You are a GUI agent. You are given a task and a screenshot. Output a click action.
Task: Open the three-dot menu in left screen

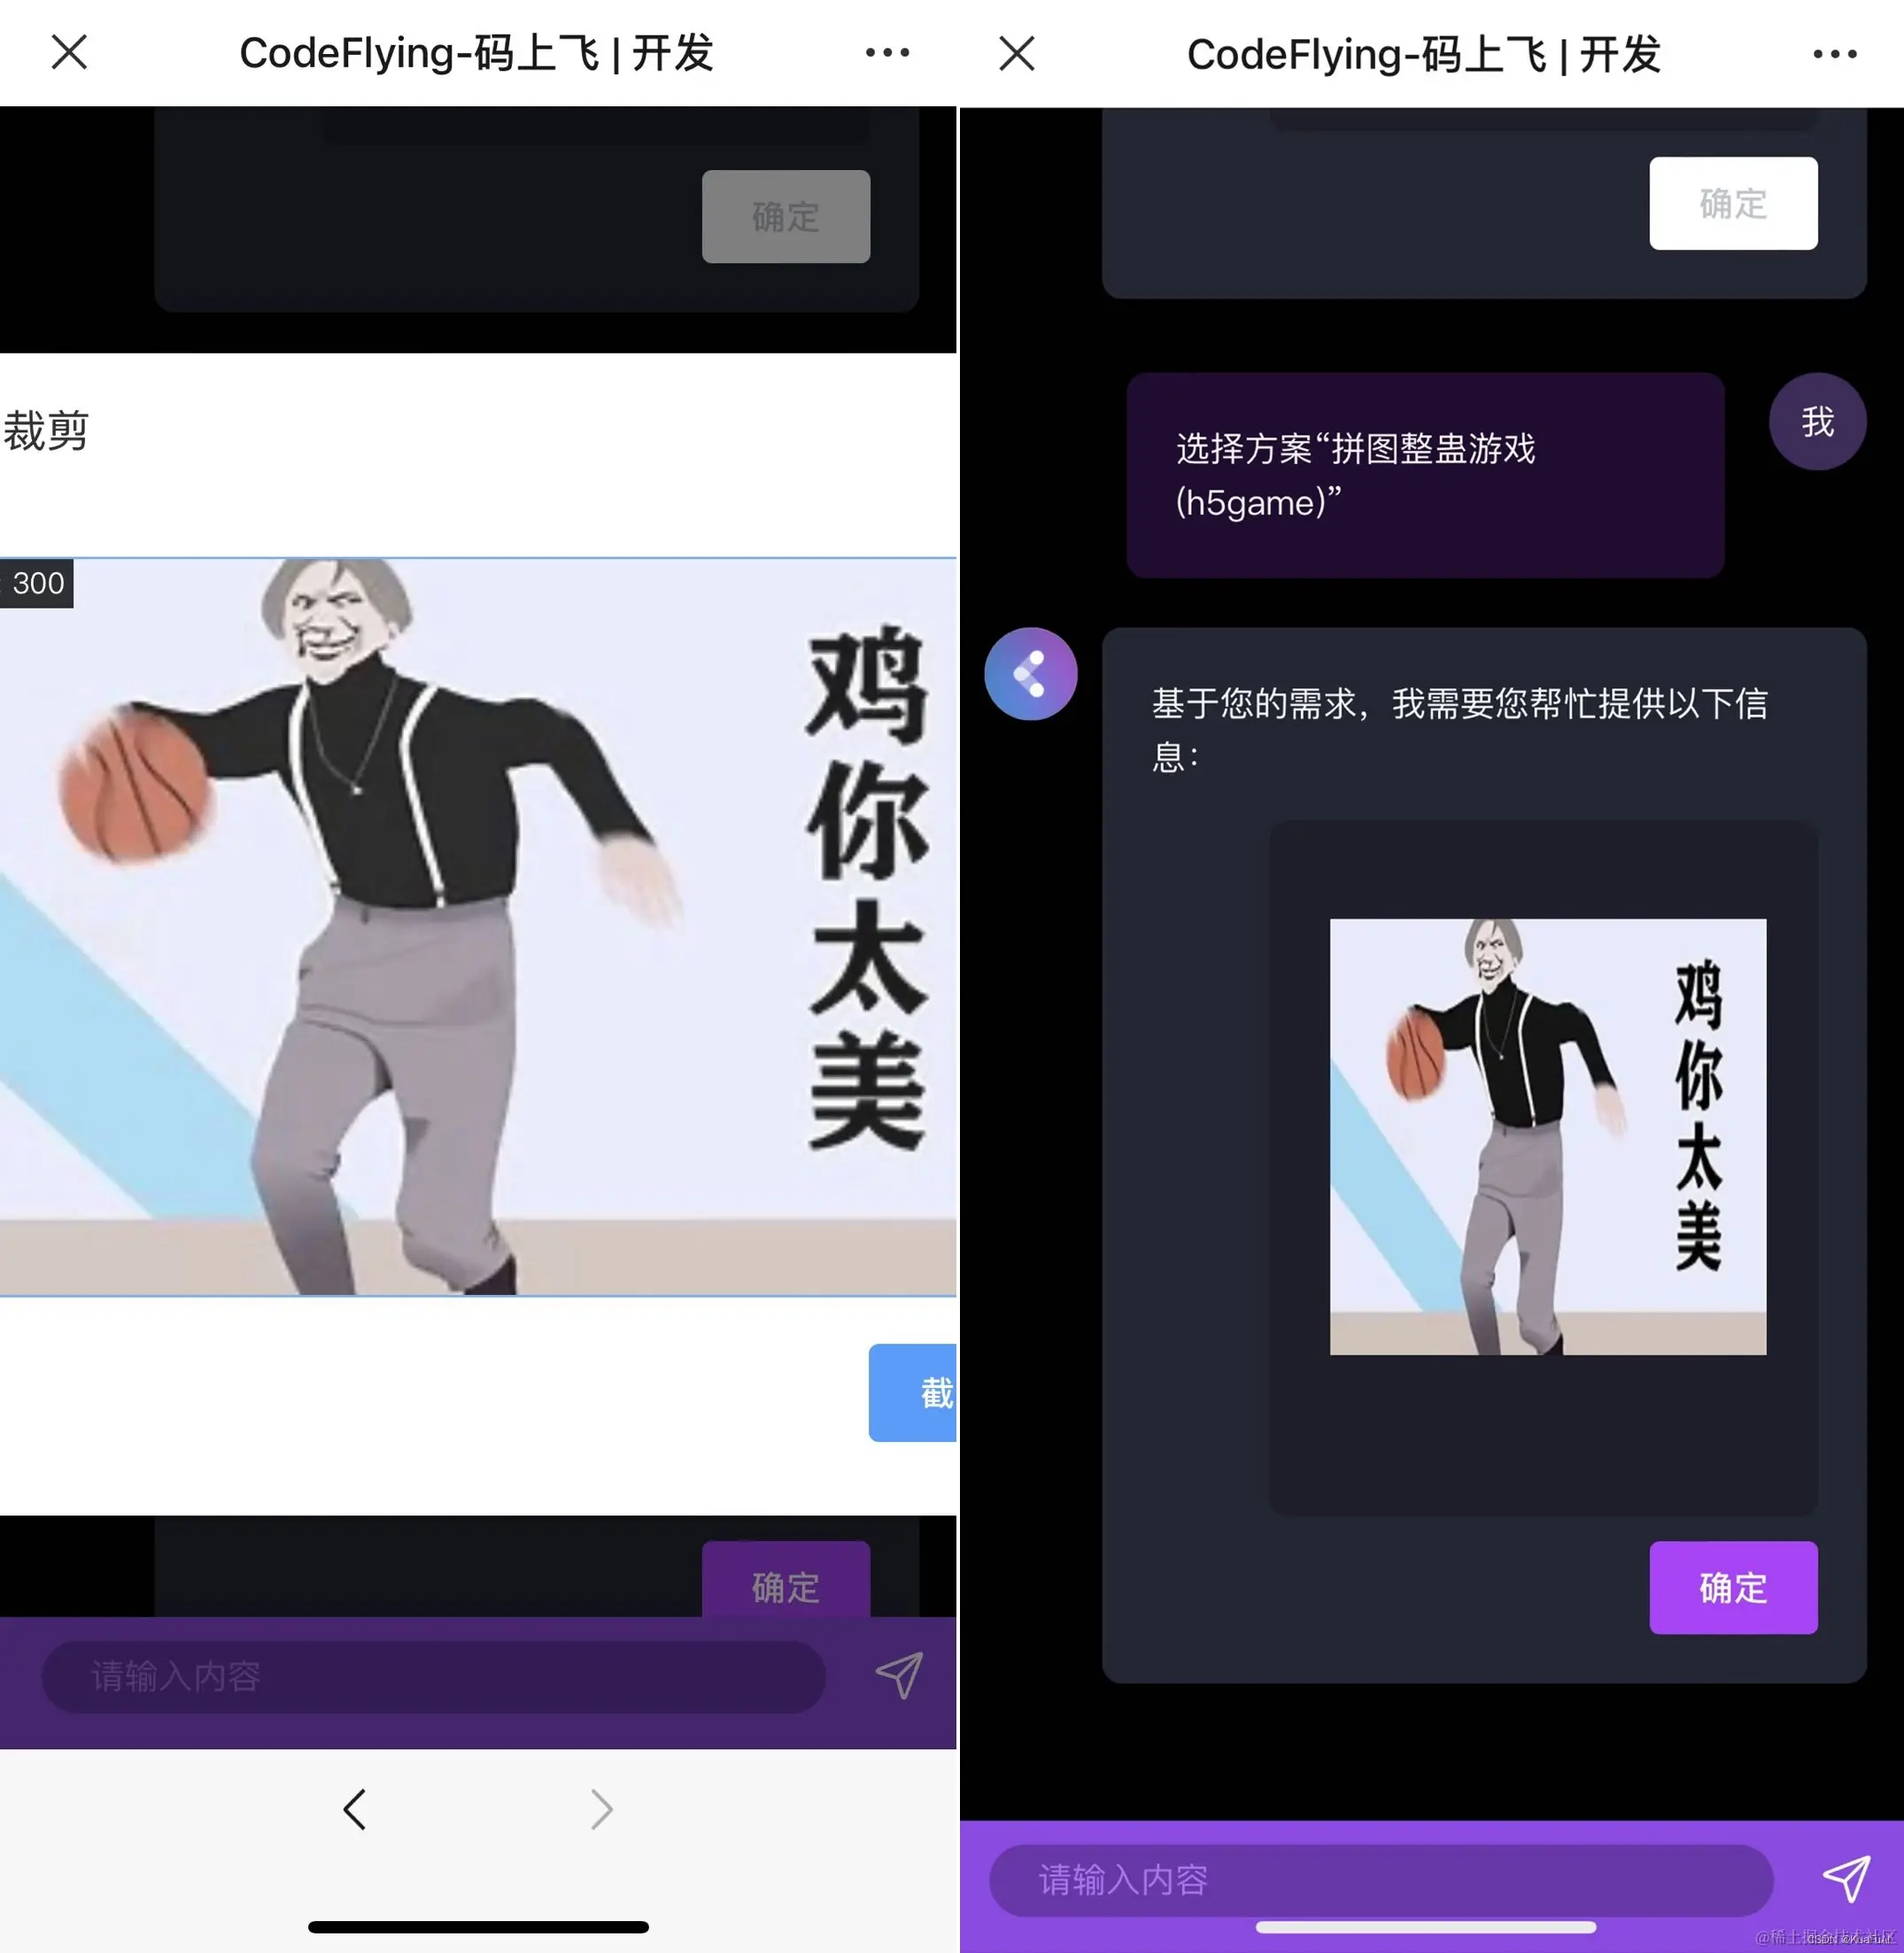(887, 52)
